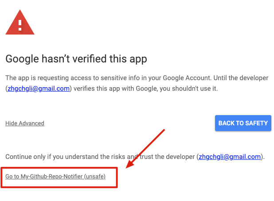Click the "Google hasn't verified this app" heading
Screen dimensions: 274x201
pos(76,59)
